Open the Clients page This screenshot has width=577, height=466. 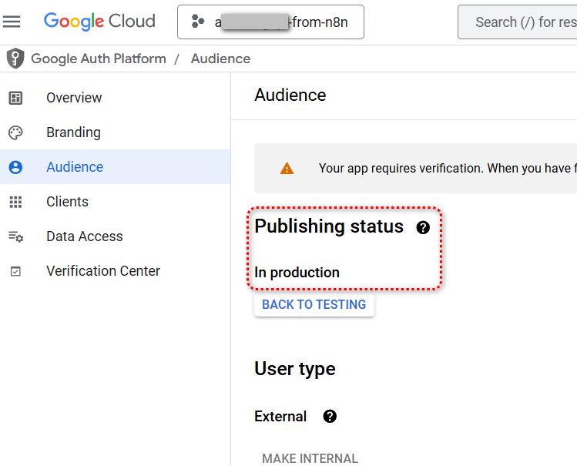(x=116, y=202)
